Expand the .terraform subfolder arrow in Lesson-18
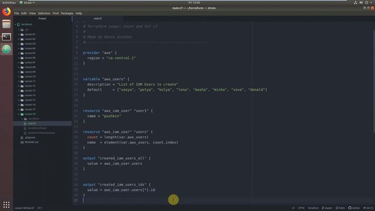375x211 pixels. pyautogui.click(x=22, y=119)
